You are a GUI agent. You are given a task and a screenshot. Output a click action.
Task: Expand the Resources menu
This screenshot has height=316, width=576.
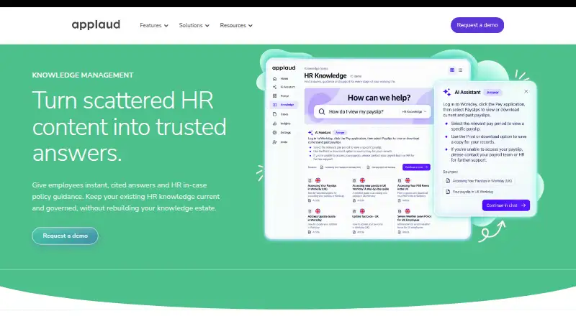pyautogui.click(x=236, y=25)
